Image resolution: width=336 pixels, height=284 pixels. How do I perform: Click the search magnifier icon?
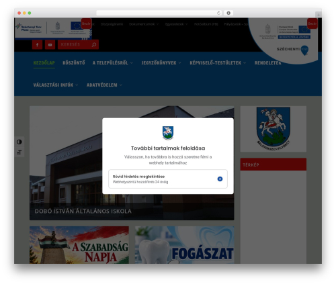tap(94, 44)
